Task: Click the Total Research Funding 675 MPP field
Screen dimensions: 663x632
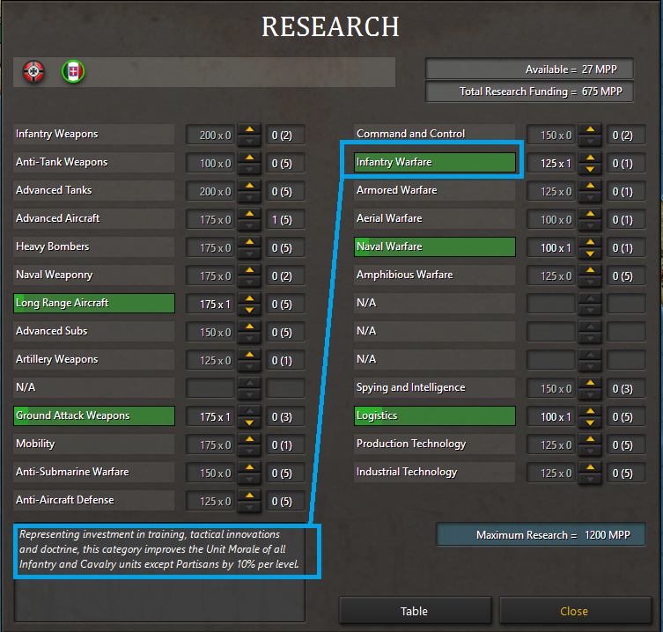Action: click(529, 92)
